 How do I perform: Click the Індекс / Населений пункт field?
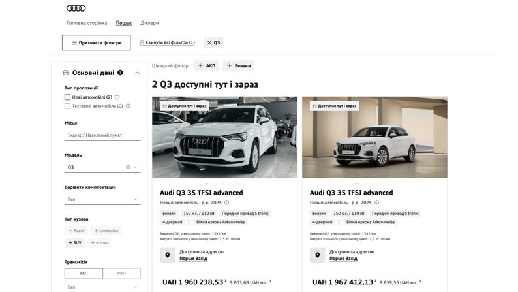click(x=102, y=136)
